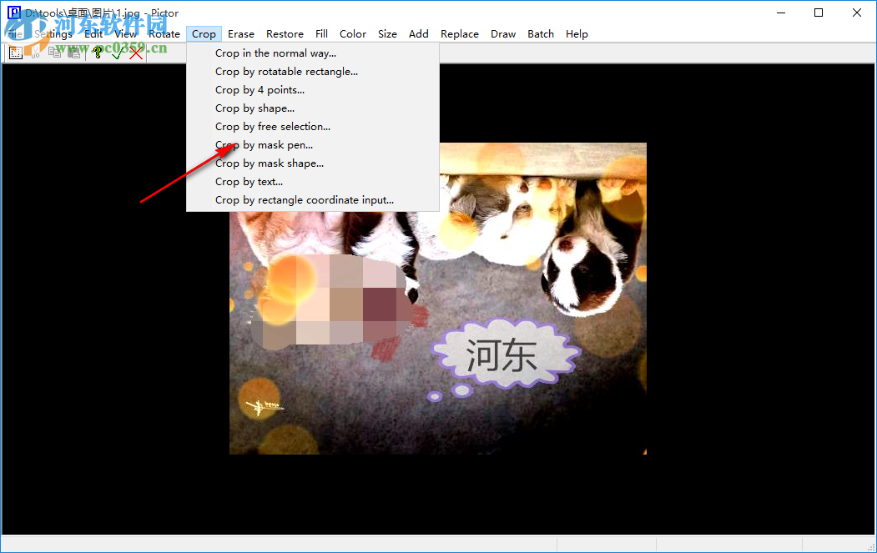
Task: Cancel operation with the red X icon
Action: coord(136,52)
